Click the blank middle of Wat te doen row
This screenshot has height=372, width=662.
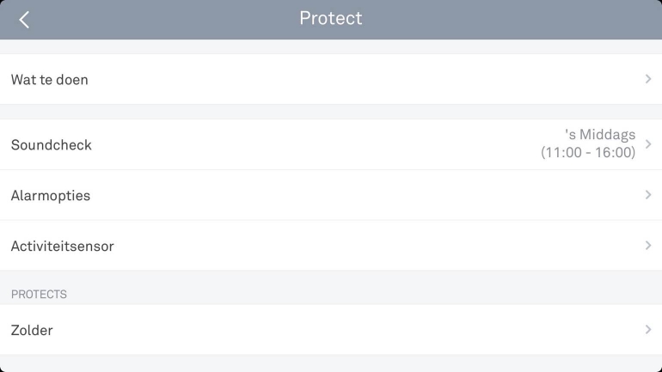344,80
